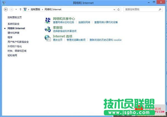Click 查看网络计算机和设备 link
The width and height of the screenshot is (167, 117).
tap(106, 22)
